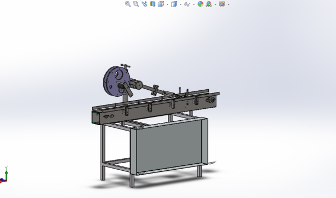Open the Display Style dropdown arrow
The image size is (336, 198).
pyautogui.click(x=181, y=4)
